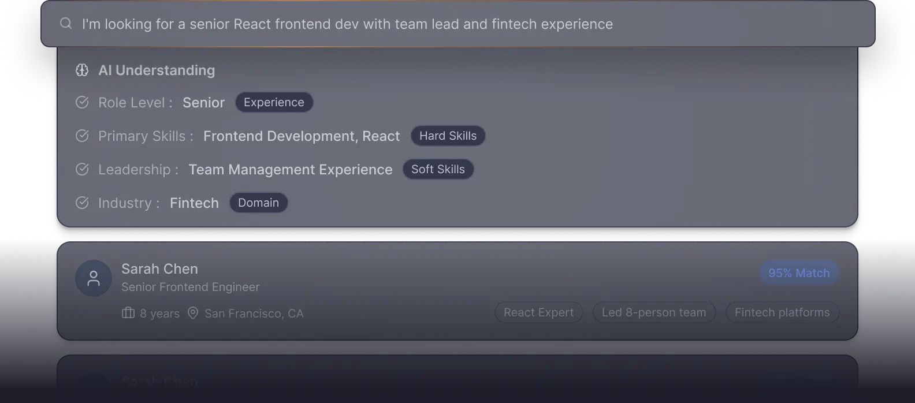
Task: Toggle the Industry check circle
Action: (x=82, y=203)
